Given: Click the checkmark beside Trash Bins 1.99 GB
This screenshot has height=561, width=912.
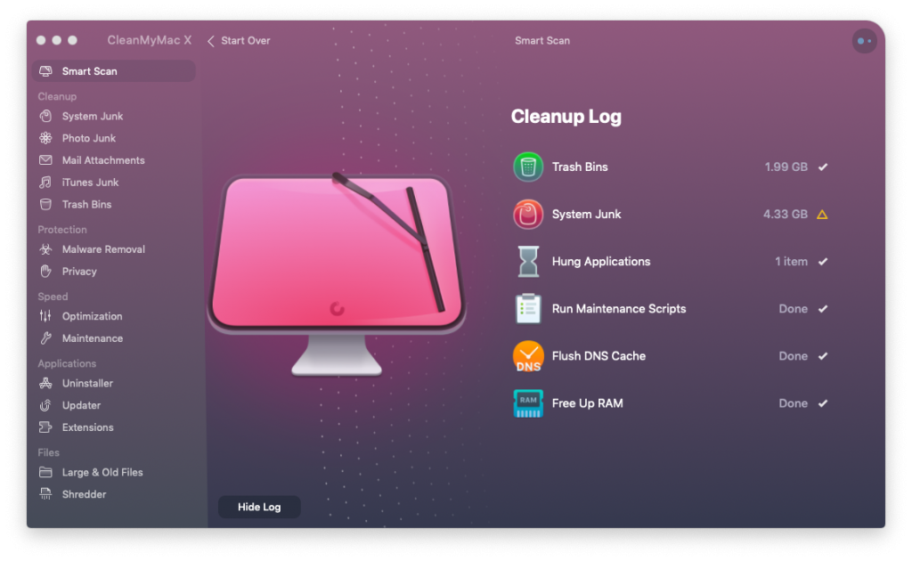Looking at the screenshot, I should pos(822,167).
